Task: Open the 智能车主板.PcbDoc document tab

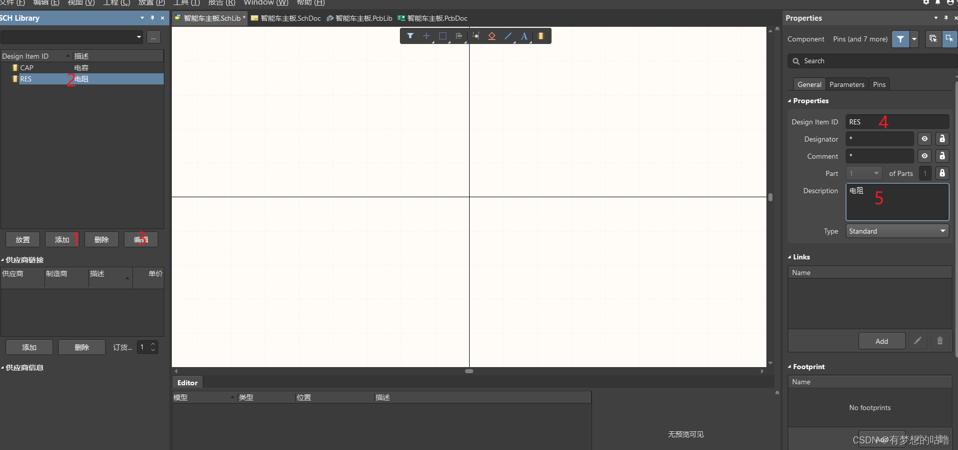Action: coord(433,18)
